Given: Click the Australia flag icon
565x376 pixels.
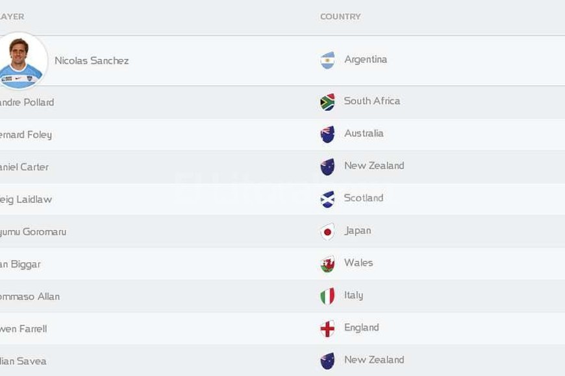Looking at the screenshot, I should (x=327, y=134).
